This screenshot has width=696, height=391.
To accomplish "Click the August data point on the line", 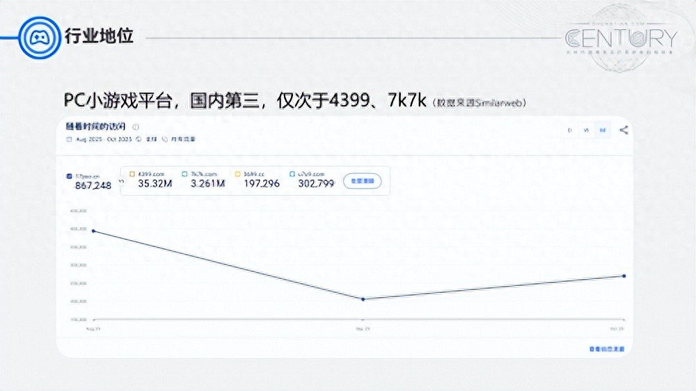I will pos(93,231).
